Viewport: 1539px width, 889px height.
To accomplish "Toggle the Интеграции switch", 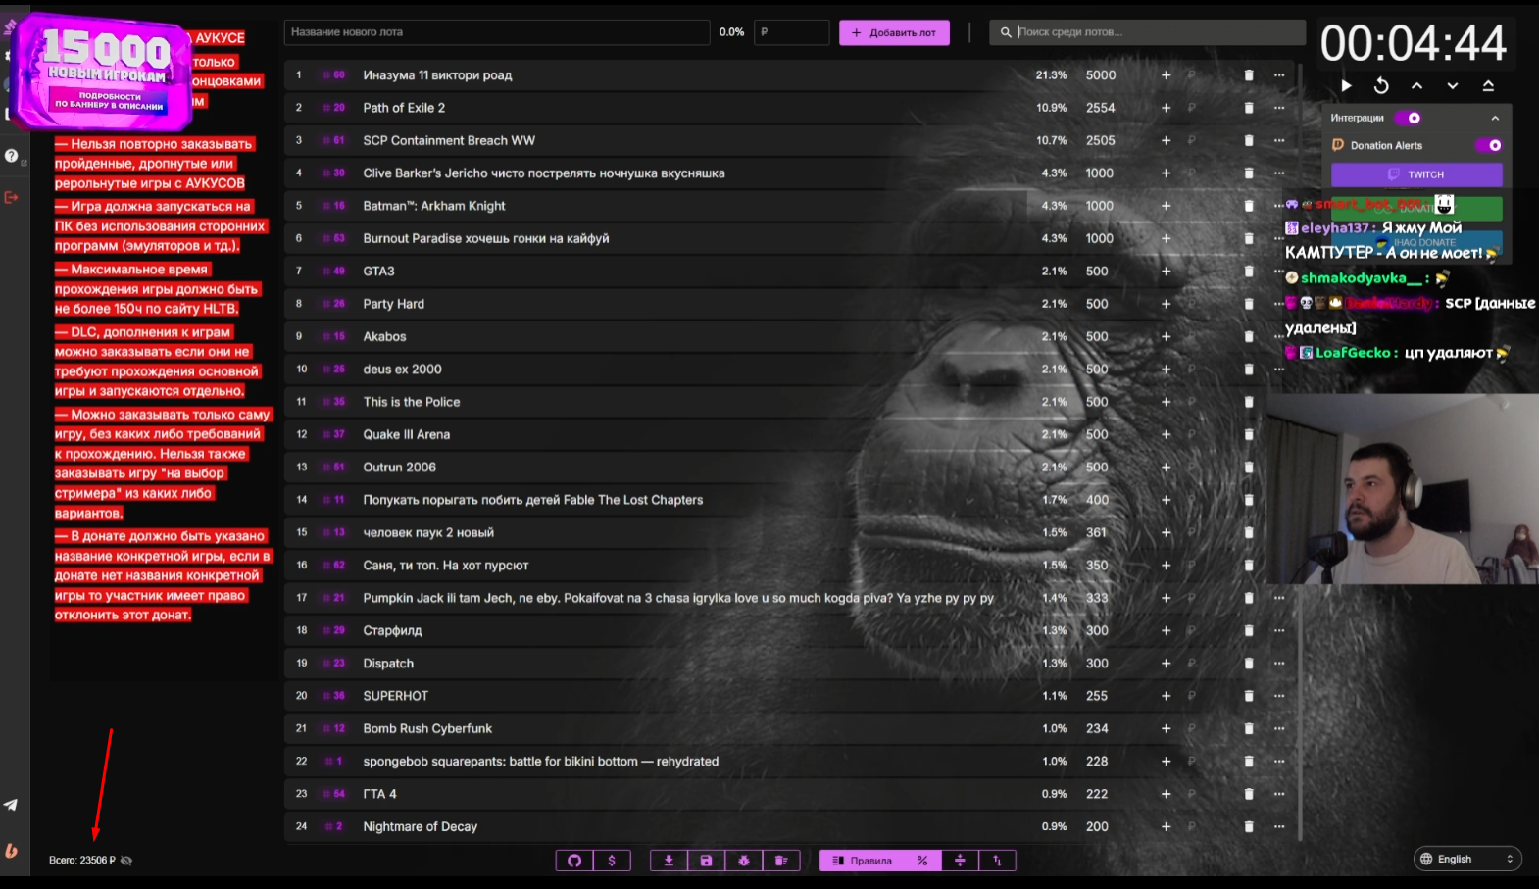I will pos(1409,118).
